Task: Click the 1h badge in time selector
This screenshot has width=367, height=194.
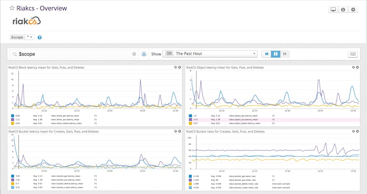Action: tap(169, 54)
